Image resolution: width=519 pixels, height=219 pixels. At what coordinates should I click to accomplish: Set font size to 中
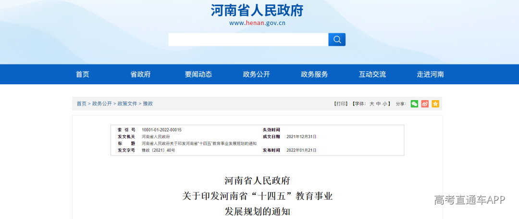pyautogui.click(x=378, y=103)
